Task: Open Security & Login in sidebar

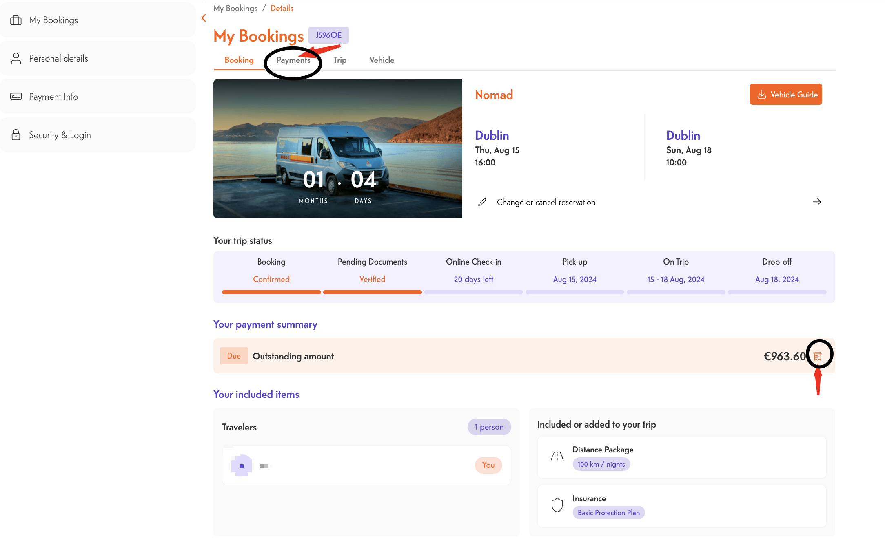Action: (98, 135)
